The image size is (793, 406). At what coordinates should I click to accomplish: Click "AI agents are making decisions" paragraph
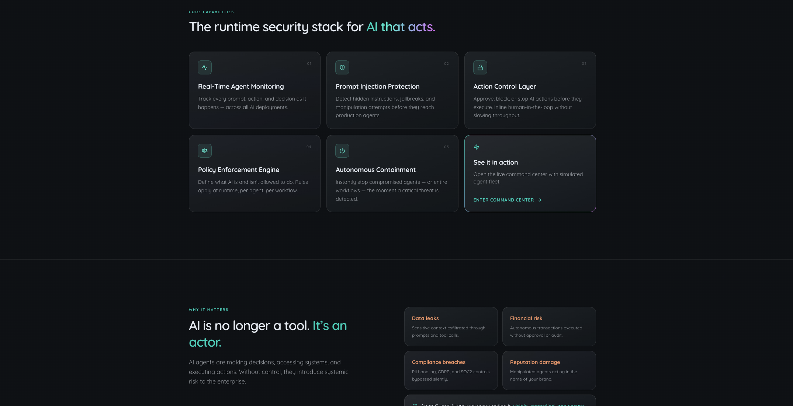(x=269, y=372)
